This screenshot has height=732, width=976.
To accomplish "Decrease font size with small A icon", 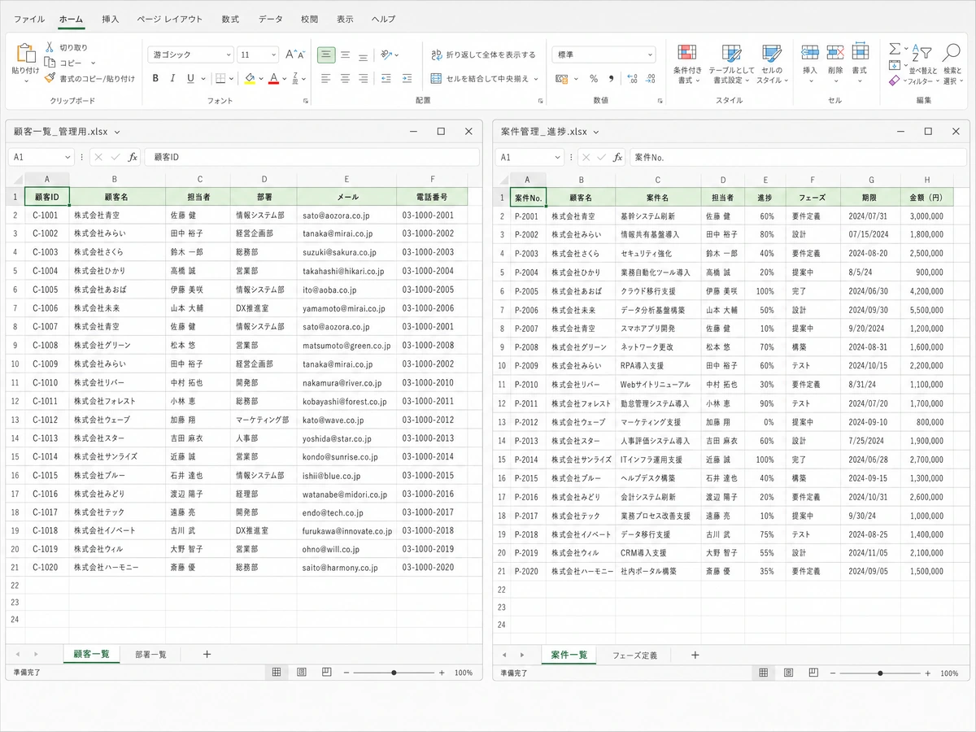I will [x=302, y=54].
